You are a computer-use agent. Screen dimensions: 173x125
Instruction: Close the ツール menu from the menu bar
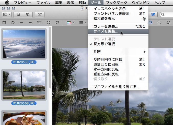[x=96, y=3]
